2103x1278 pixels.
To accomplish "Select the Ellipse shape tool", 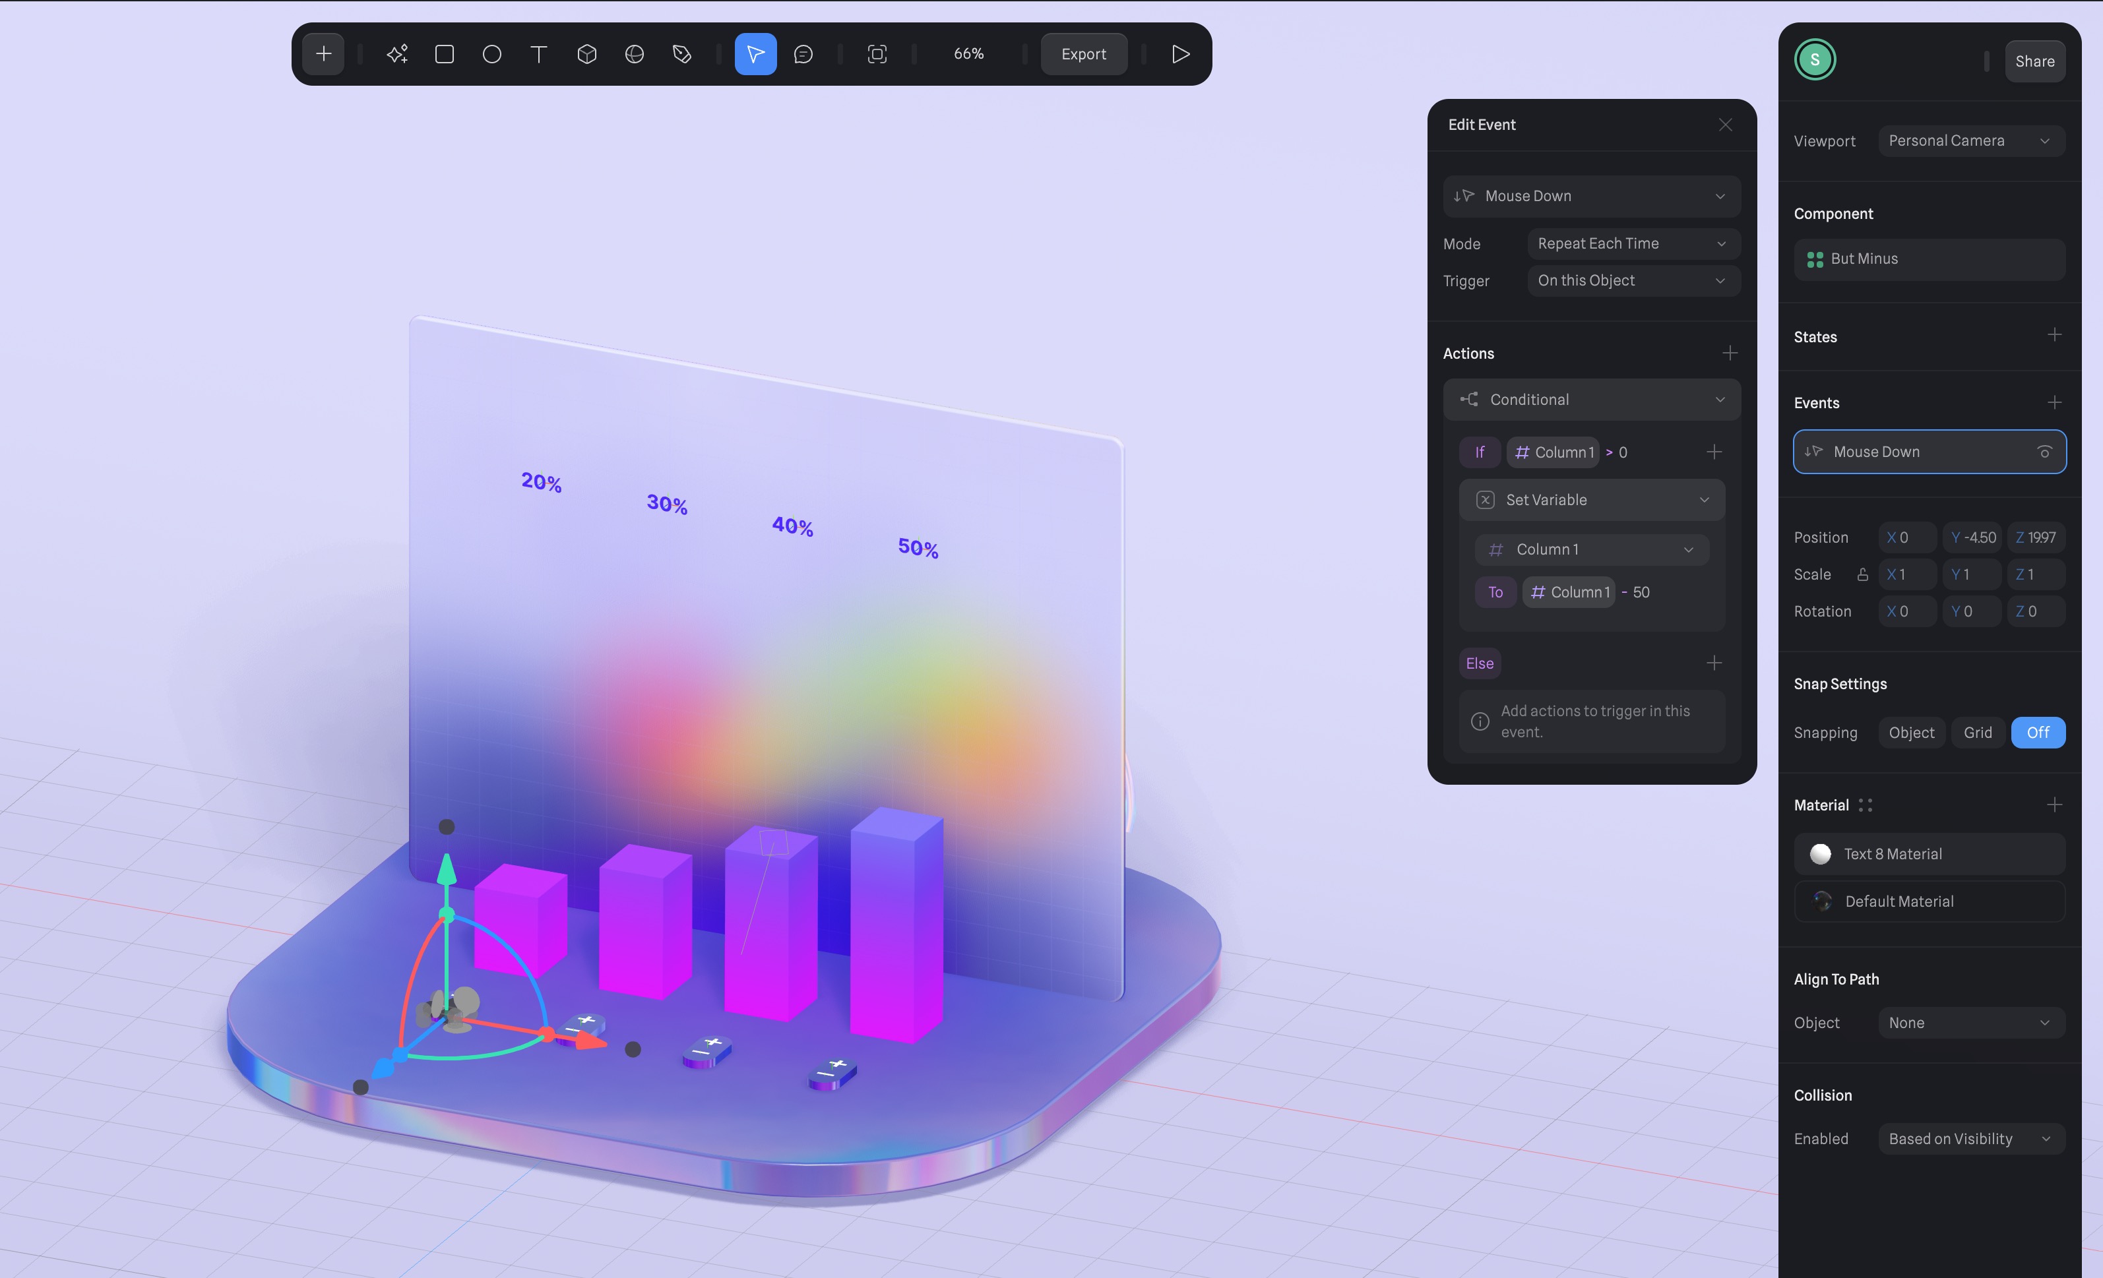I will (493, 54).
